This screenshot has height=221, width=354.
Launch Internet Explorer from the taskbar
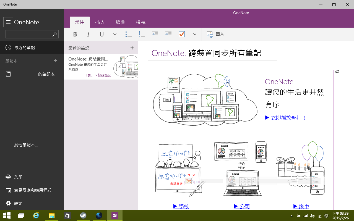coord(36,215)
